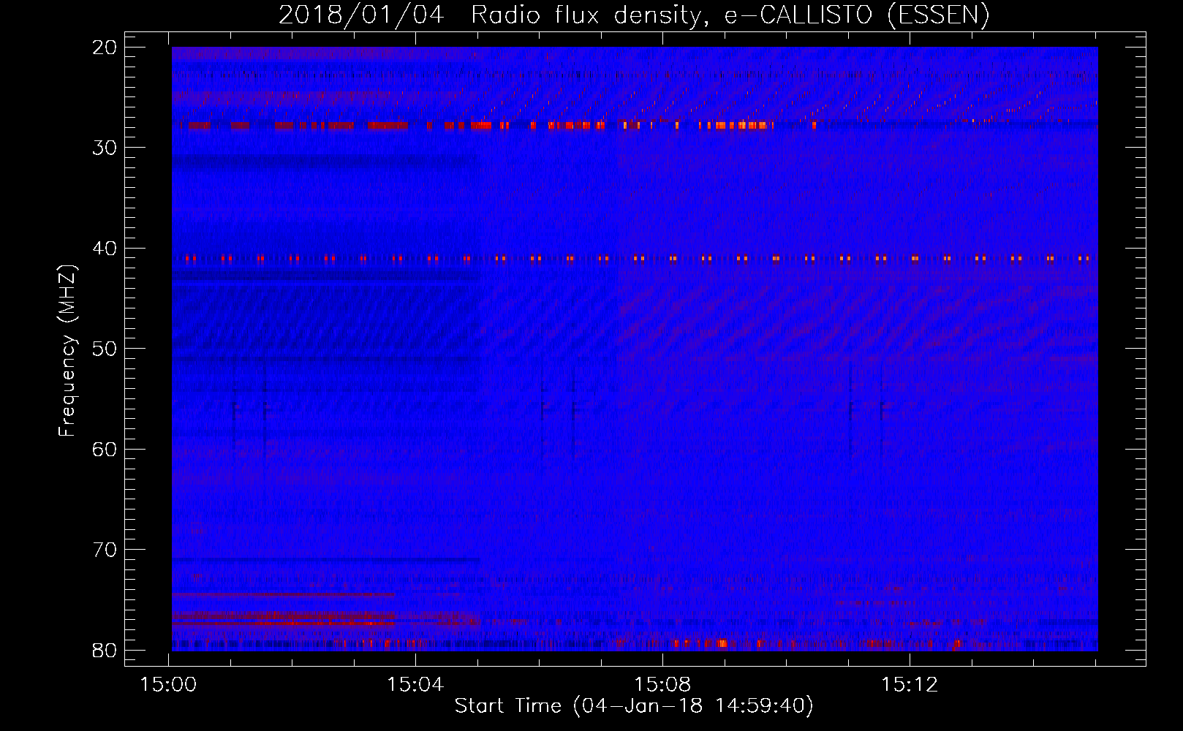Click the 70 frequency tick label

pyautogui.click(x=105, y=550)
